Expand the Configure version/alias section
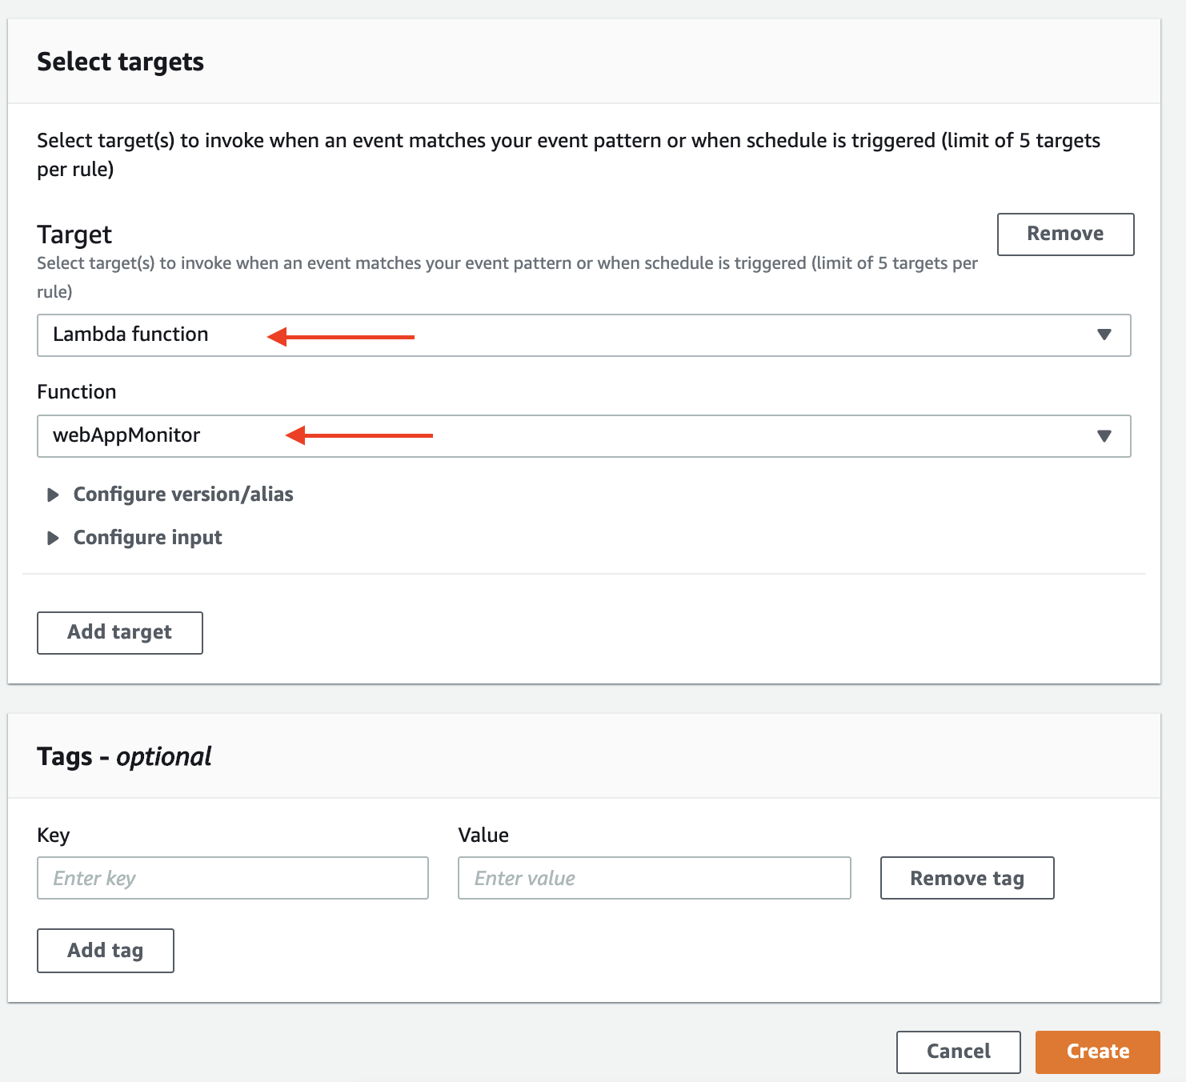1186x1082 pixels. pos(182,495)
